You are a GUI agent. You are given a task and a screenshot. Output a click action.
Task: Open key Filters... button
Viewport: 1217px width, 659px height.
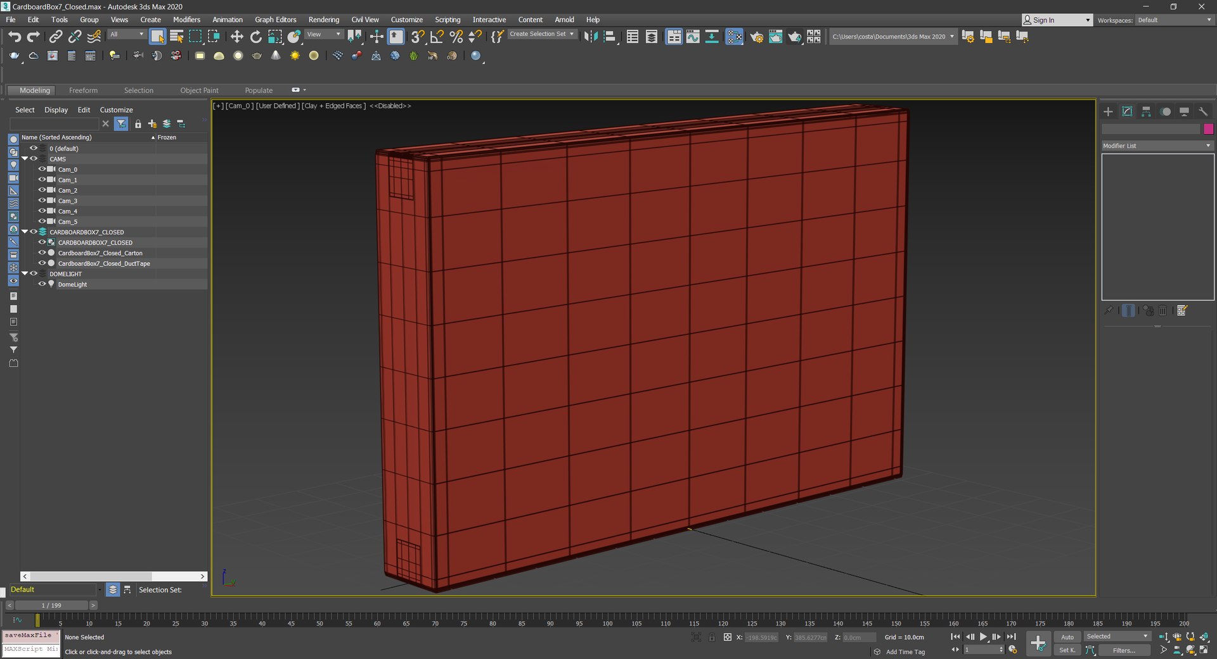click(1124, 650)
